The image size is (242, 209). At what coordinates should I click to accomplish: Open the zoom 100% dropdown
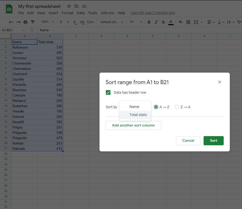pos(47,22)
